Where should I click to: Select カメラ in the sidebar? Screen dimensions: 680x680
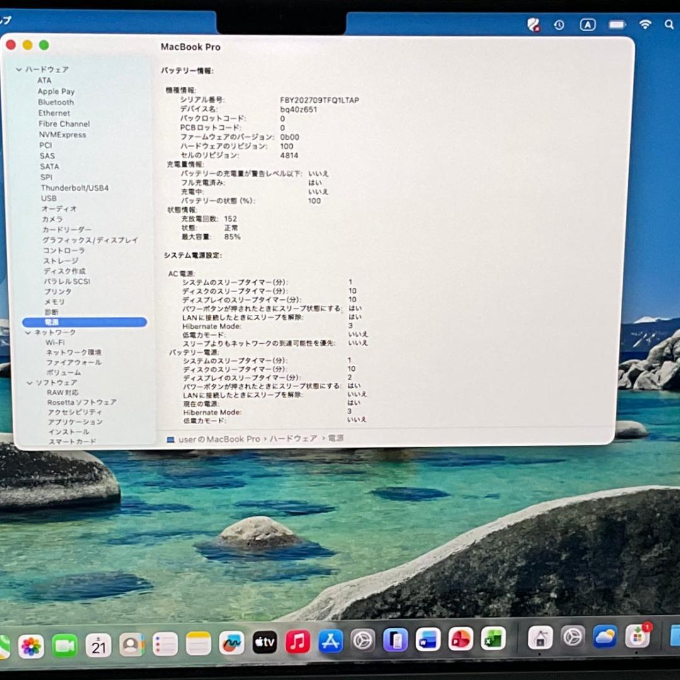(x=52, y=220)
